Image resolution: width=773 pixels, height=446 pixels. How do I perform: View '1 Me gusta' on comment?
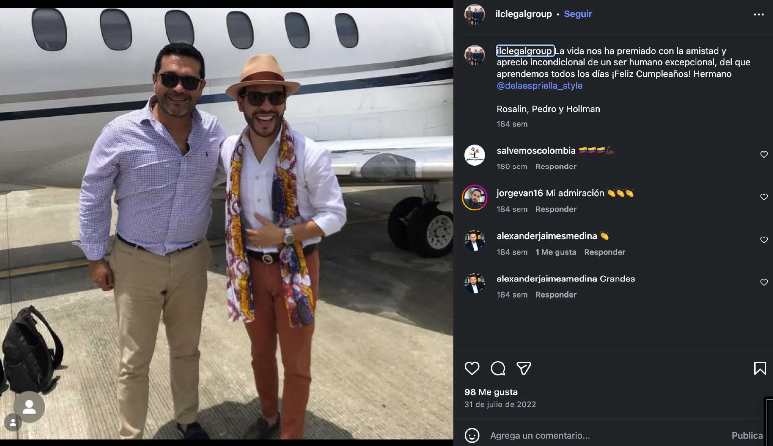tap(556, 252)
